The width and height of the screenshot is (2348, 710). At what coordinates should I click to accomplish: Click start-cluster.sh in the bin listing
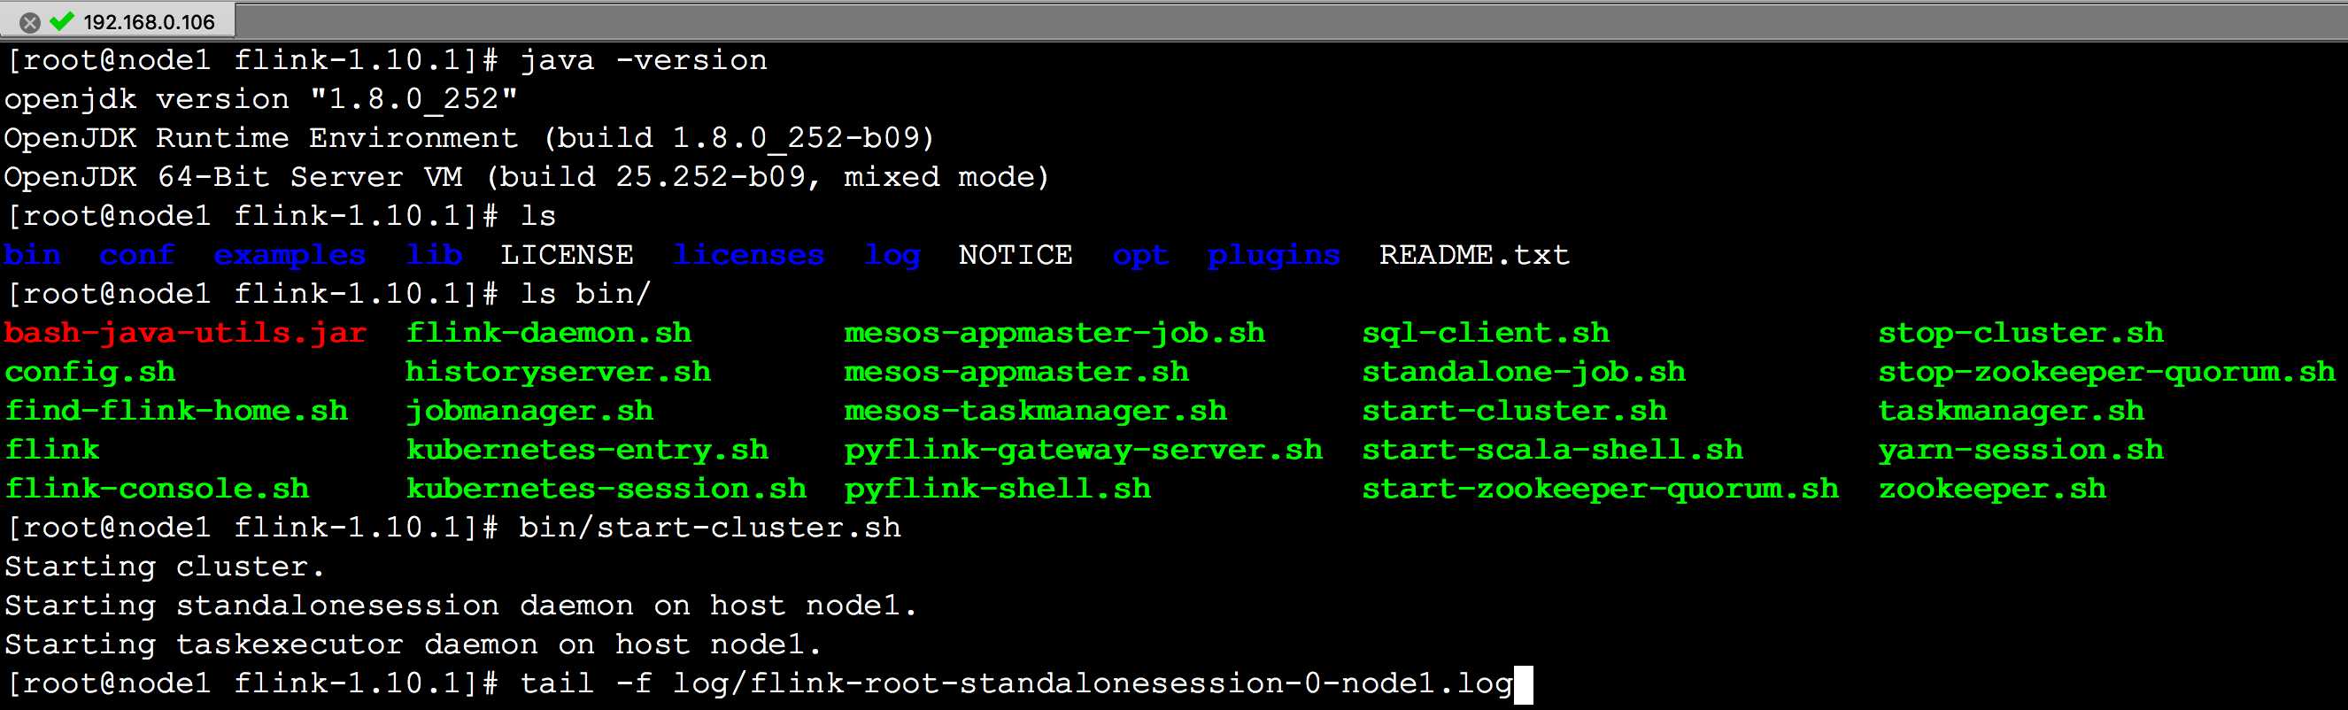tap(1514, 411)
